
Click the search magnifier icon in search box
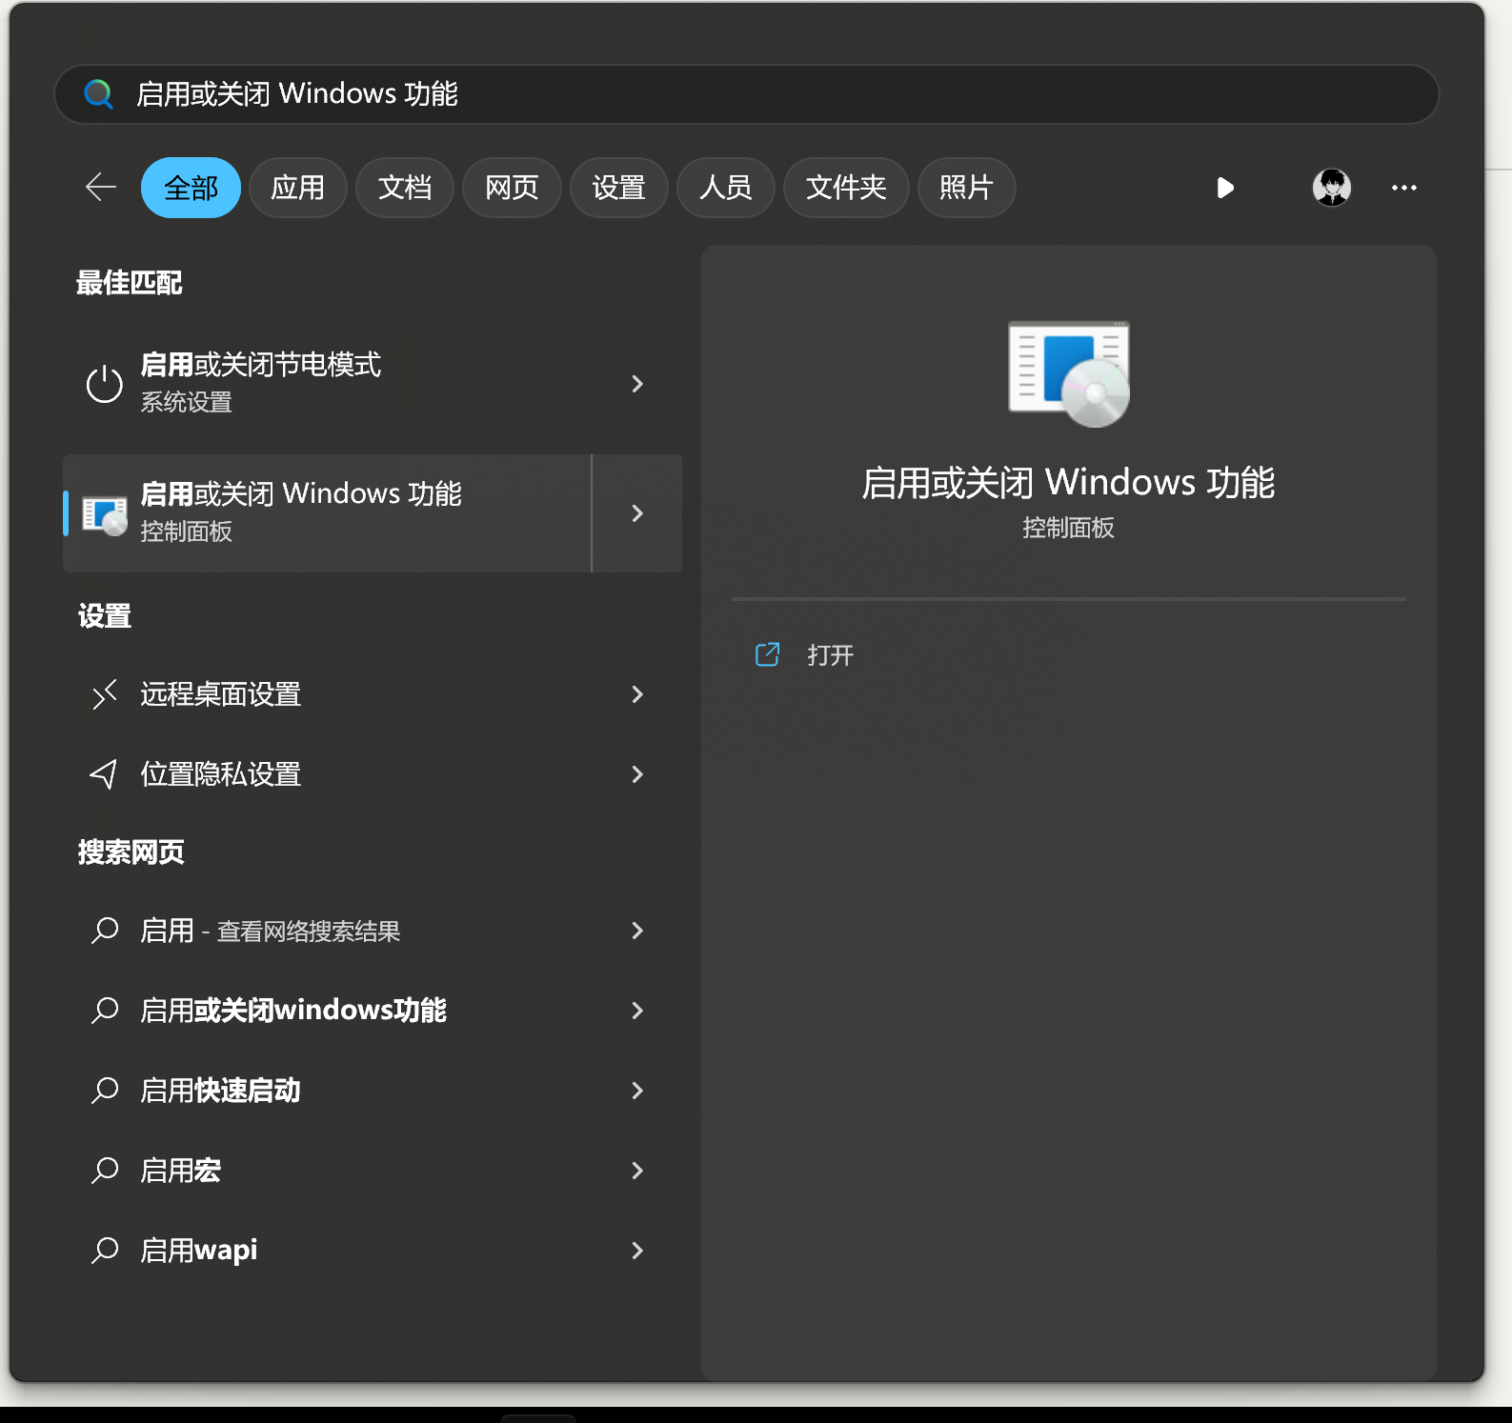[99, 94]
